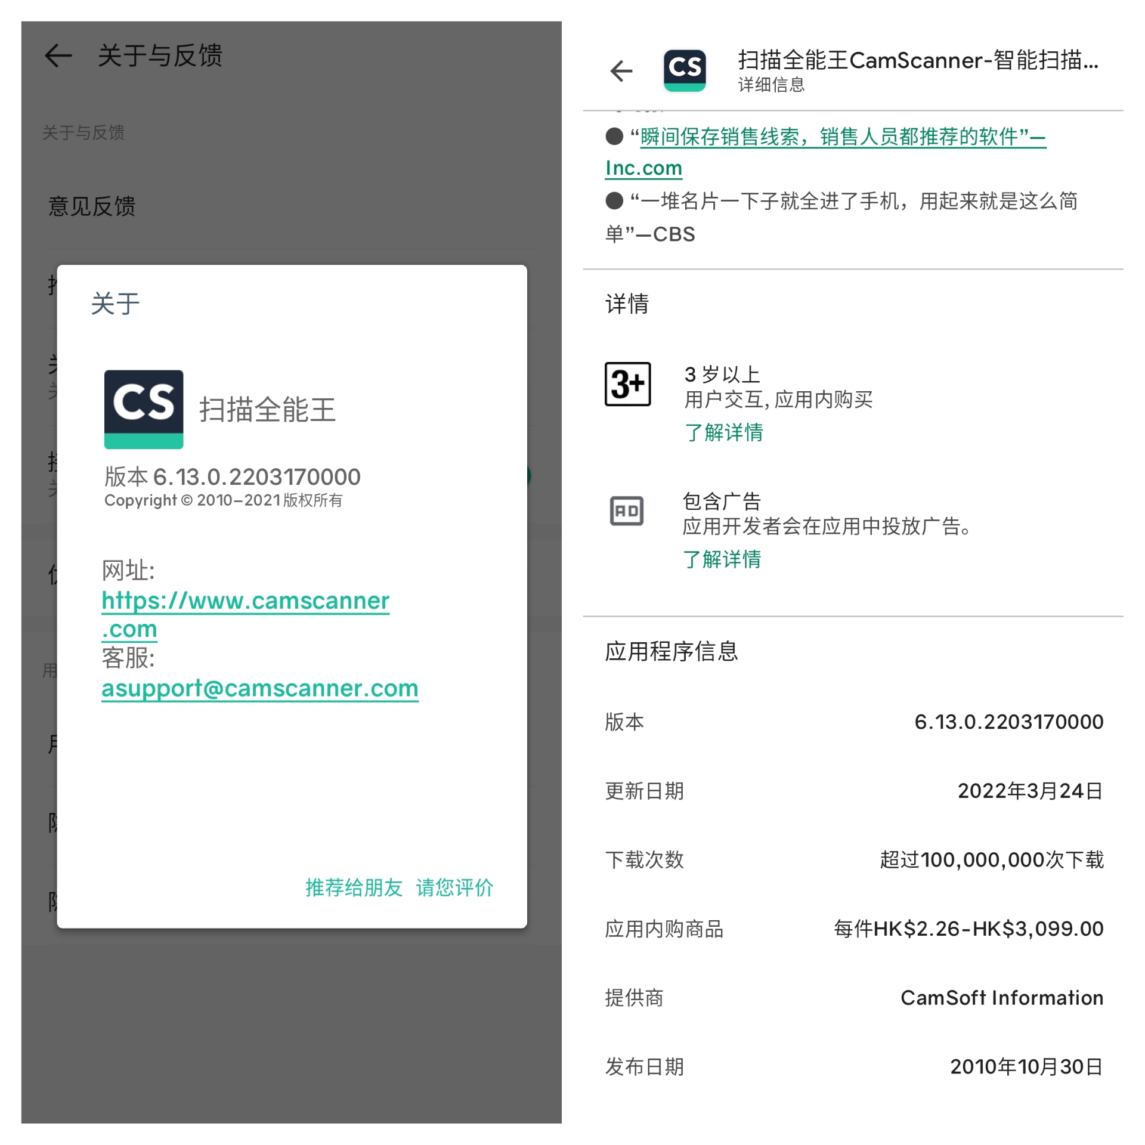This screenshot has width=1145, height=1145.
Task: Tap 扫描全能王 app name in dialog
Action: pos(267,410)
